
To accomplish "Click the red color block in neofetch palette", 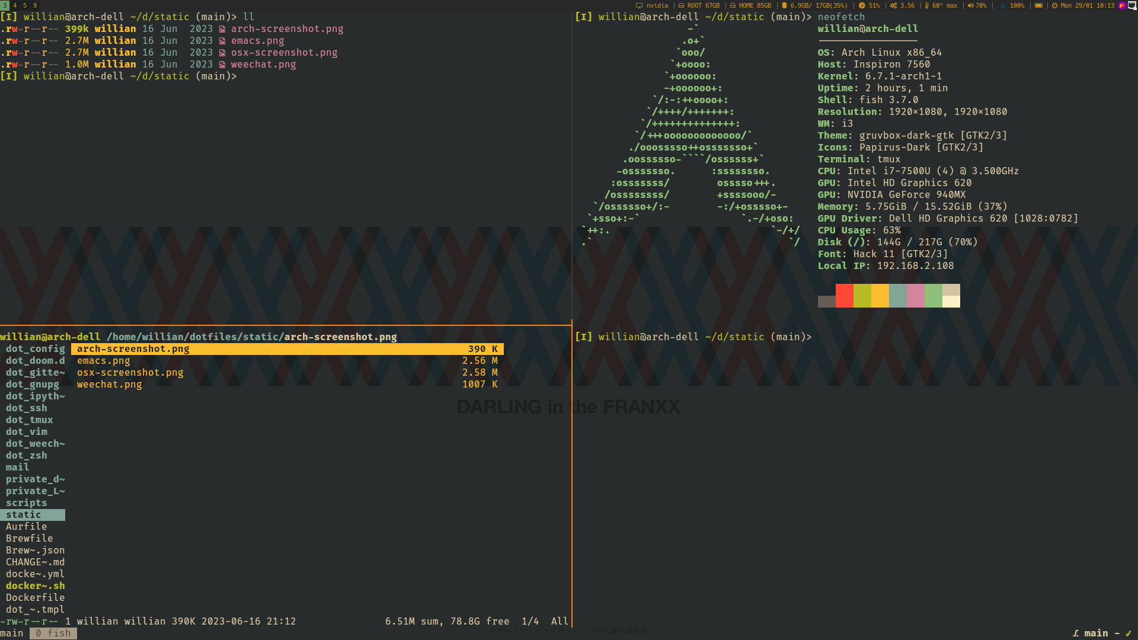I will [844, 296].
